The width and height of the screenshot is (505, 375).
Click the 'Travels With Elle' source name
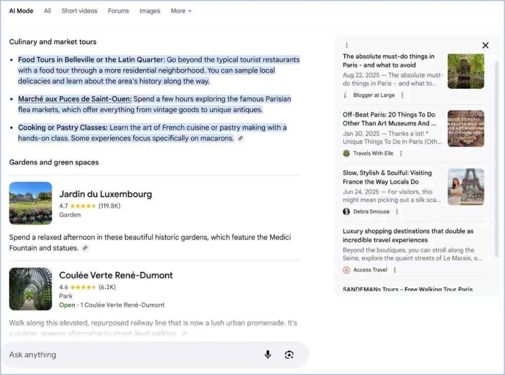(373, 153)
